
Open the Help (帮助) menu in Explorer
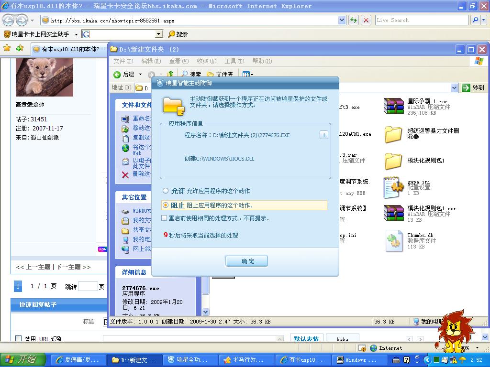coord(262,61)
